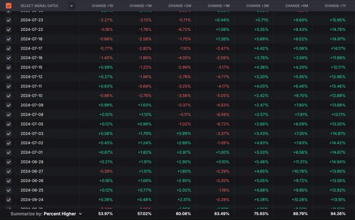Toggle checkbox beside 2024-07-05
This screenshot has height=220, width=355.
(8, 124)
